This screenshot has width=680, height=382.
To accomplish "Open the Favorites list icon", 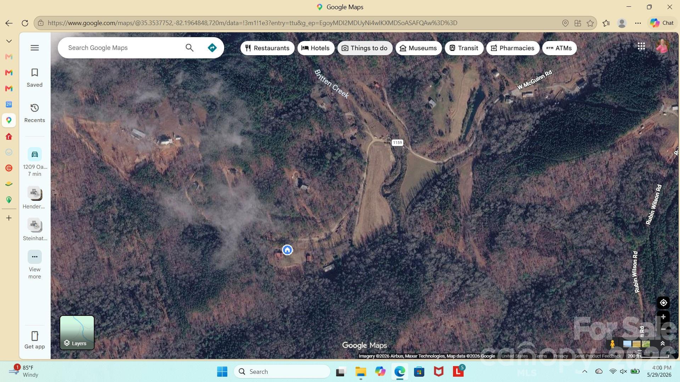I will (x=606, y=23).
